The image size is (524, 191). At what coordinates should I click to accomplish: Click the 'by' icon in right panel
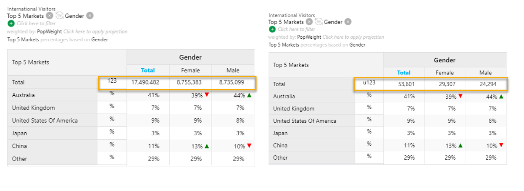pyautogui.click(x=319, y=22)
